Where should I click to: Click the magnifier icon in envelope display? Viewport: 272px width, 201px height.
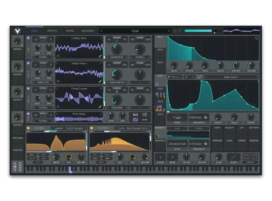coord(256,38)
